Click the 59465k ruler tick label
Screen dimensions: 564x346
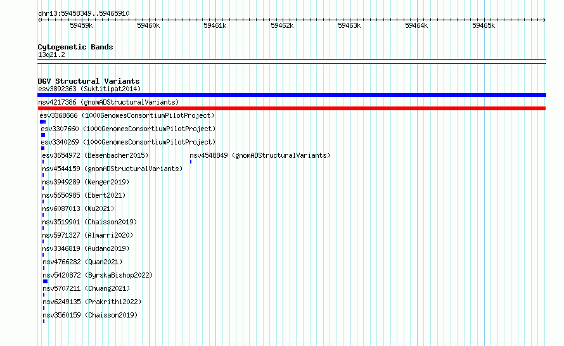coord(484,25)
